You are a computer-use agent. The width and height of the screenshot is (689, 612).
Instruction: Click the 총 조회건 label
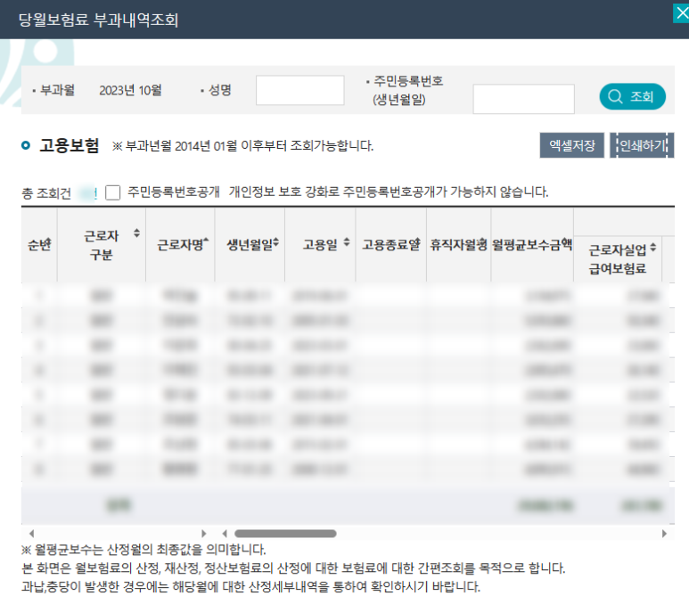pos(46,192)
